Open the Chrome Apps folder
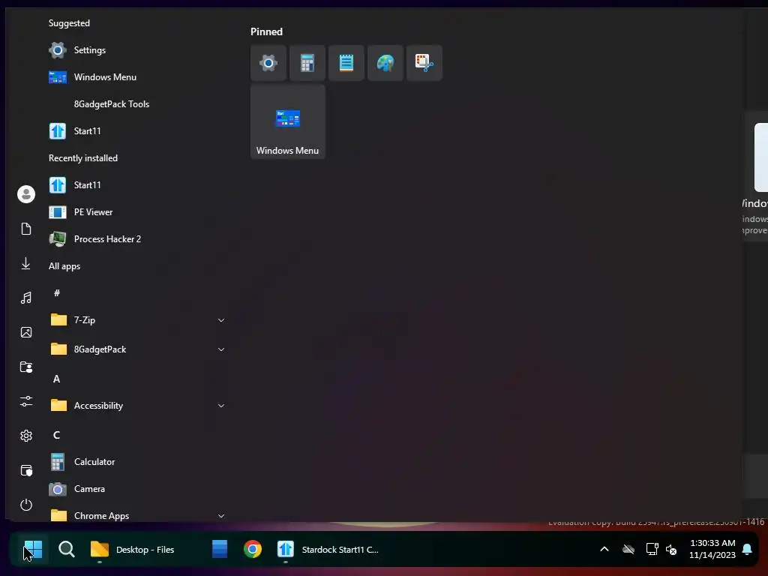The height and width of the screenshot is (576, 768). click(x=137, y=515)
